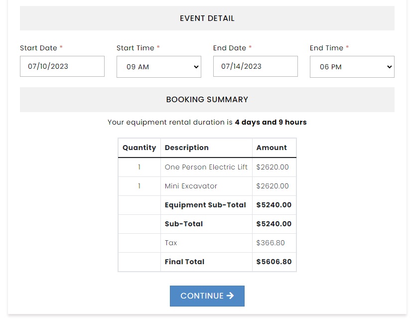Click the Continue button
The image size is (412, 319).
click(207, 296)
